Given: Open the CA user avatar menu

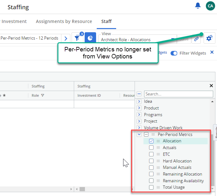Looking at the screenshot, I should [x=210, y=6].
